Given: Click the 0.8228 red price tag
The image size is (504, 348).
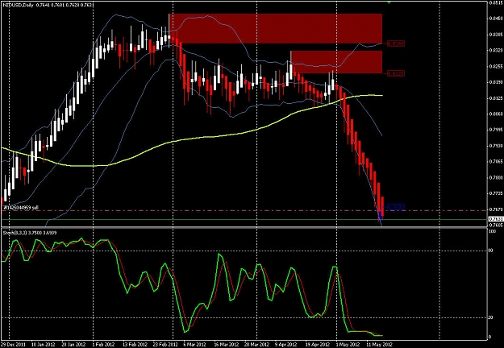Looking at the screenshot, I should [395, 73].
